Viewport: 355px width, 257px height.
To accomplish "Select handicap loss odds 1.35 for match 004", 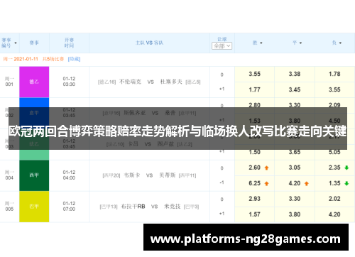I will pos(334,183).
